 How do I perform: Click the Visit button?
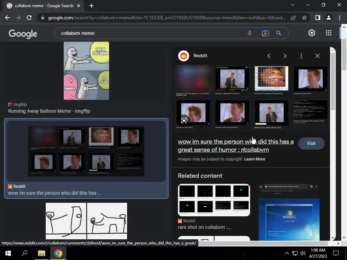(311, 143)
